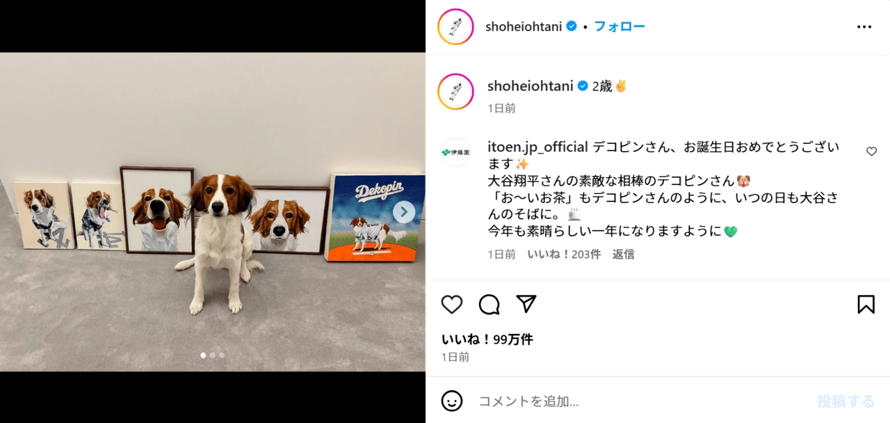Open the shoheiohtani username in the header
Viewport: 890px width, 423px height.
524,26
